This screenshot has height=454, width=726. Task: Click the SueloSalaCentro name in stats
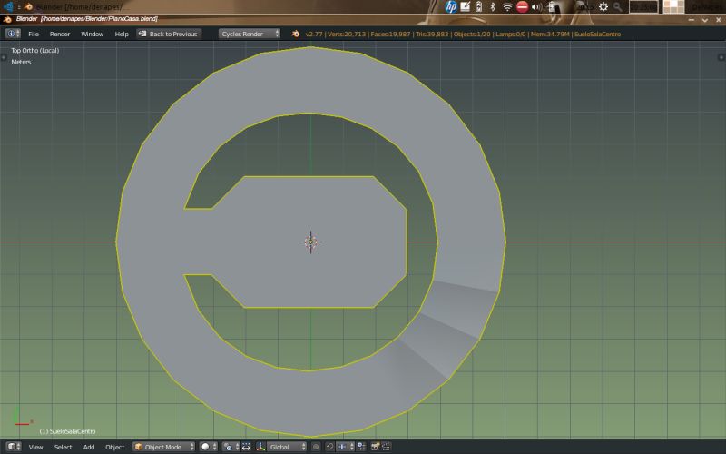(597, 34)
